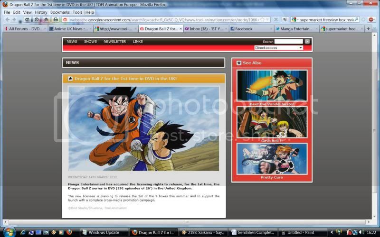380x237 pixels.
Task: Open the Help menu
Action: [89, 12]
